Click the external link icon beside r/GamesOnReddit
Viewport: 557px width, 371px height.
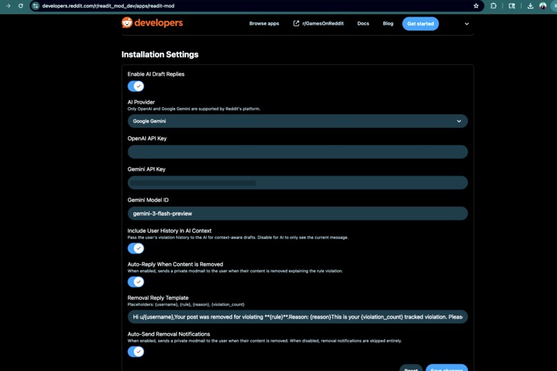coord(296,23)
